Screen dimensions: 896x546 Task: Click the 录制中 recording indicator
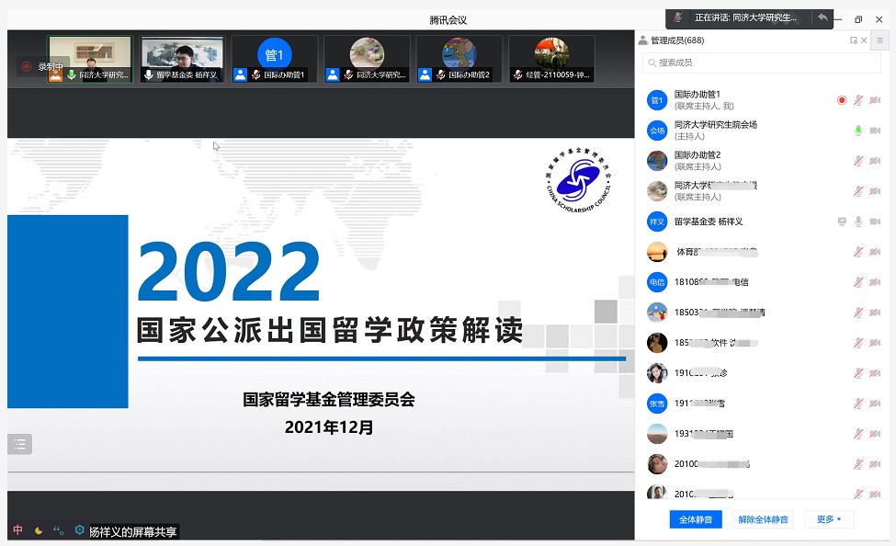[x=43, y=66]
